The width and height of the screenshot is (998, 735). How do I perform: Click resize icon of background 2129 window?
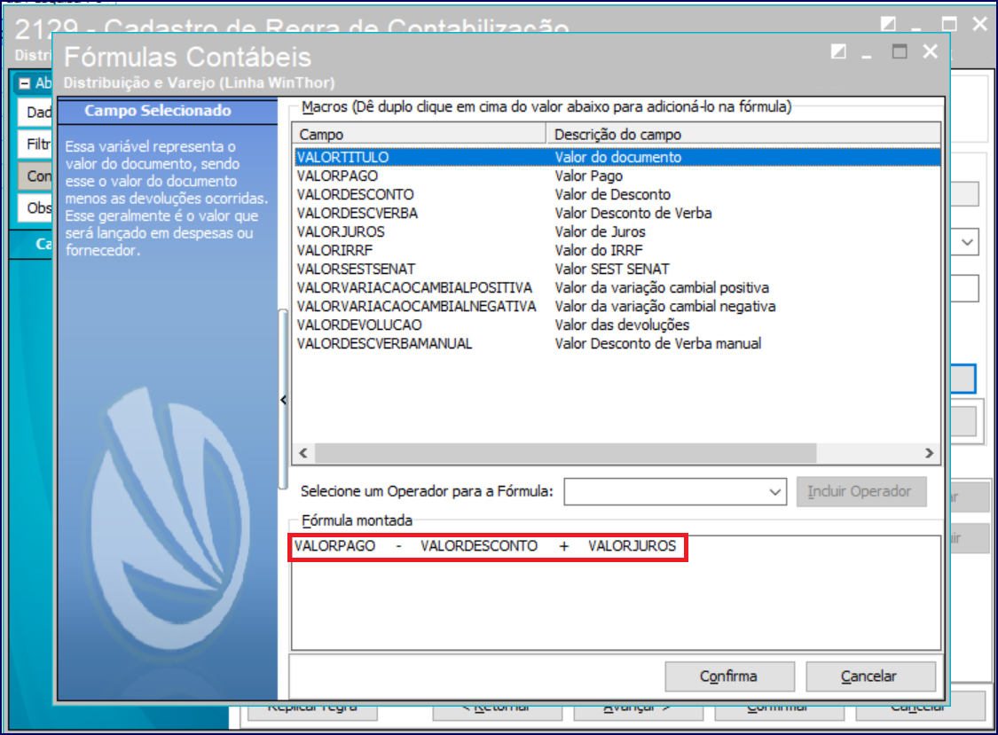click(888, 24)
